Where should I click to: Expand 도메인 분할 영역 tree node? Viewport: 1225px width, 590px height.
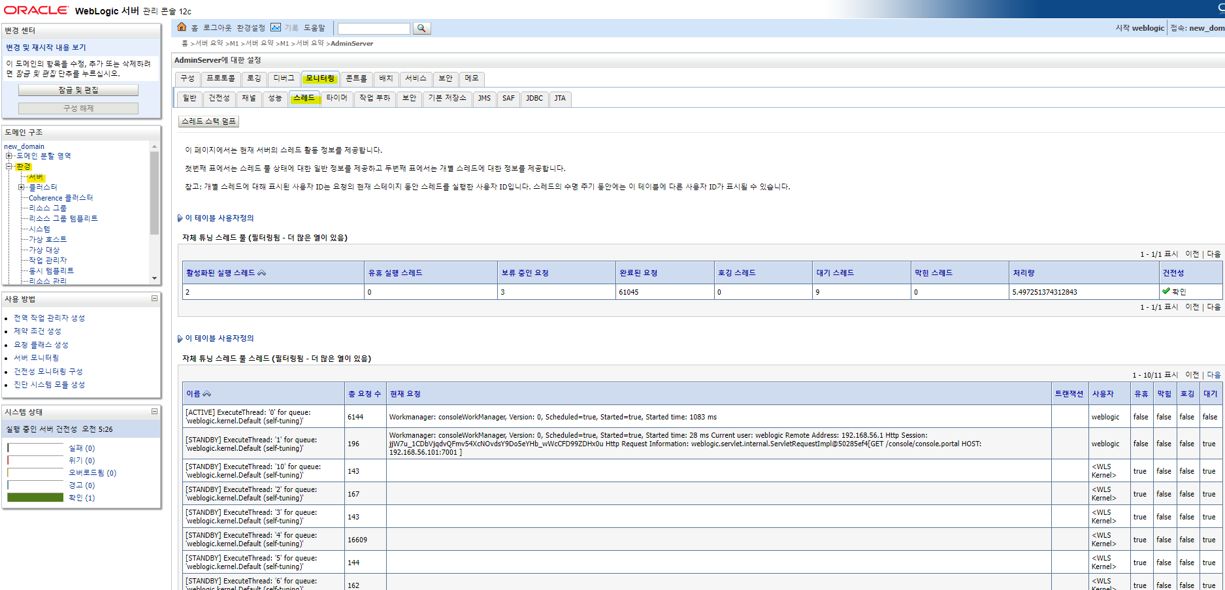[9, 156]
